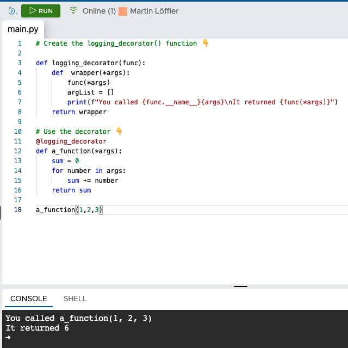Switch to the SHELL tab
The width and height of the screenshot is (348, 348).
tap(75, 299)
